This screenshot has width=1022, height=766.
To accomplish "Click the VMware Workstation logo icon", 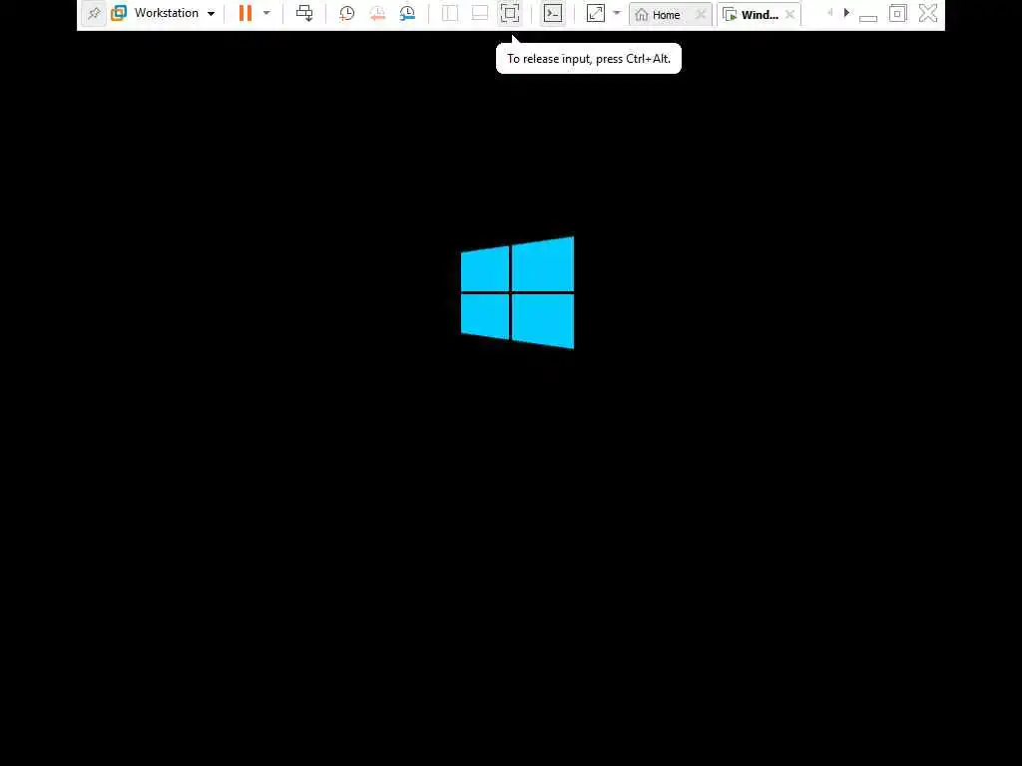I will (x=119, y=13).
